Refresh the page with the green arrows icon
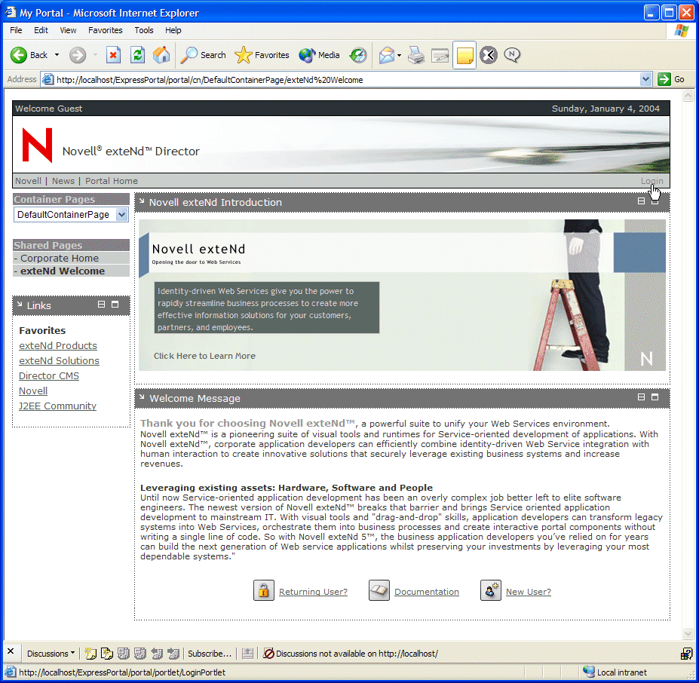 point(138,55)
